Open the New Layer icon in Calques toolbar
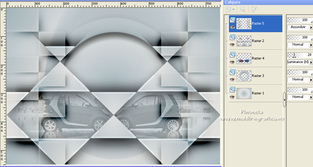 coord(228,9)
